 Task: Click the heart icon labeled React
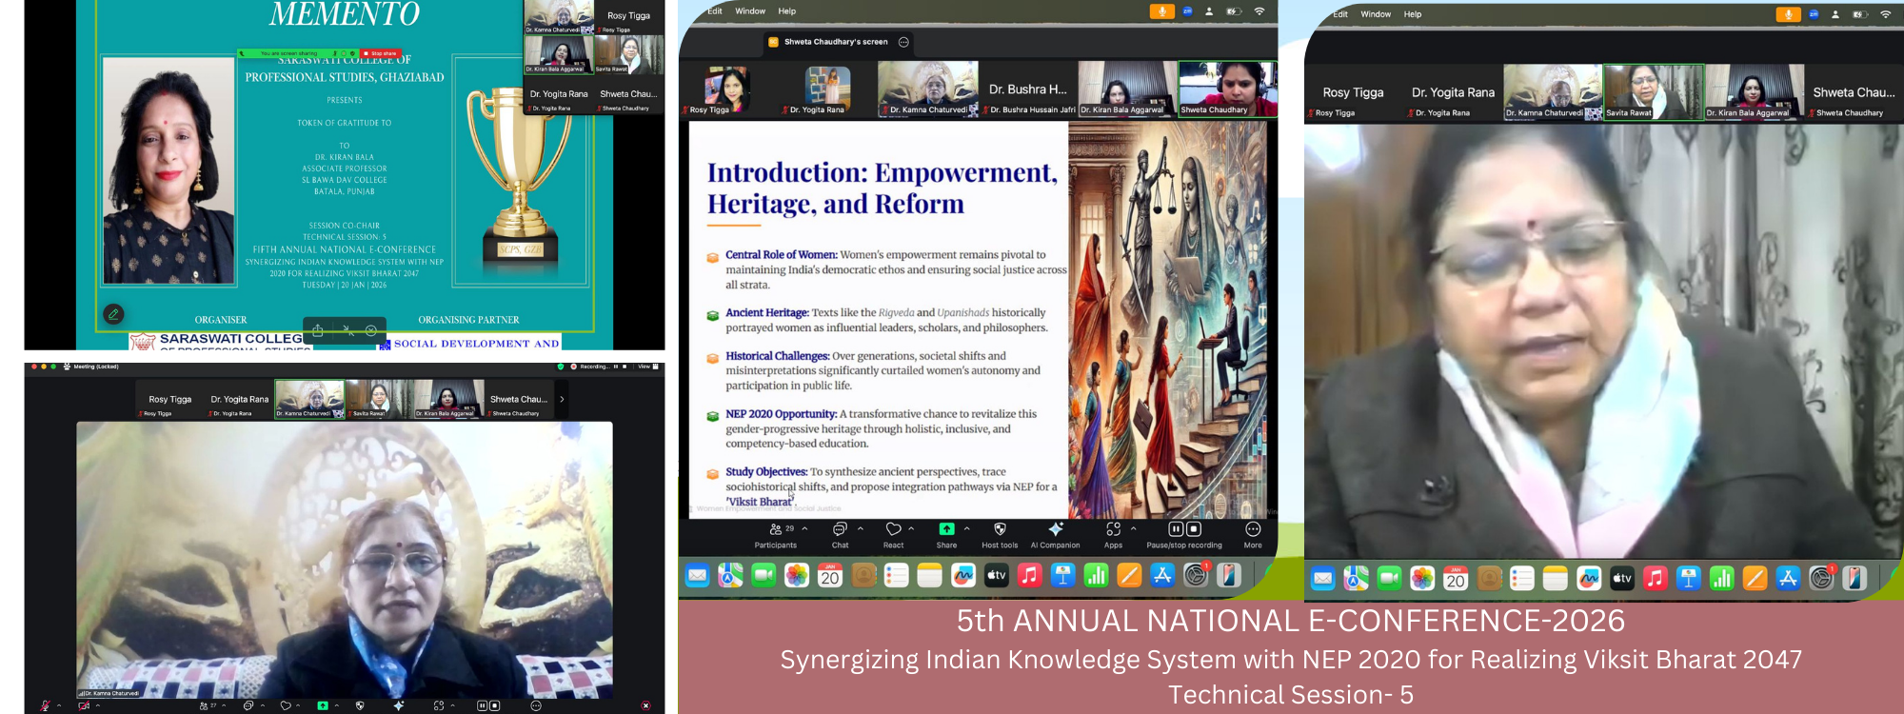pyautogui.click(x=893, y=530)
